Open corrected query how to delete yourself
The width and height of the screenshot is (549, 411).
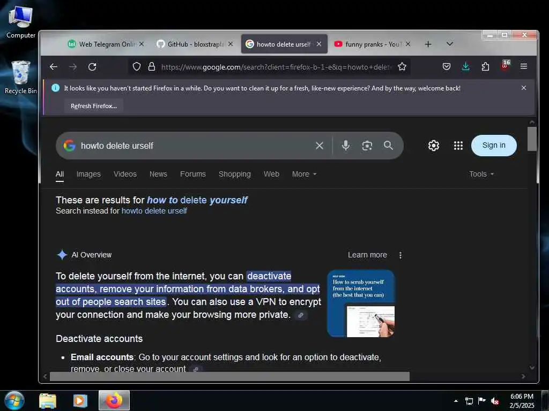(197, 200)
